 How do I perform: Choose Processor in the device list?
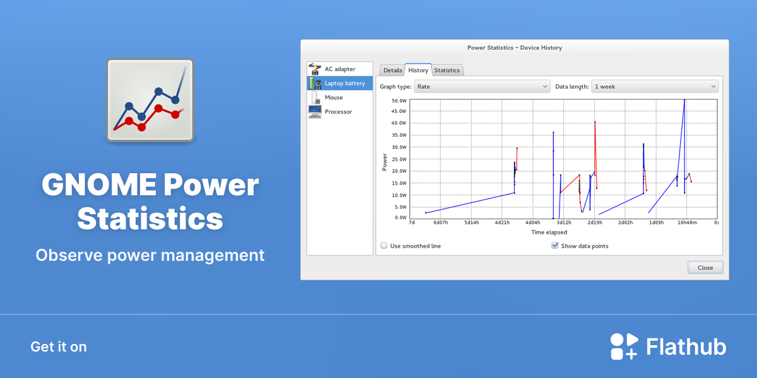pos(340,112)
